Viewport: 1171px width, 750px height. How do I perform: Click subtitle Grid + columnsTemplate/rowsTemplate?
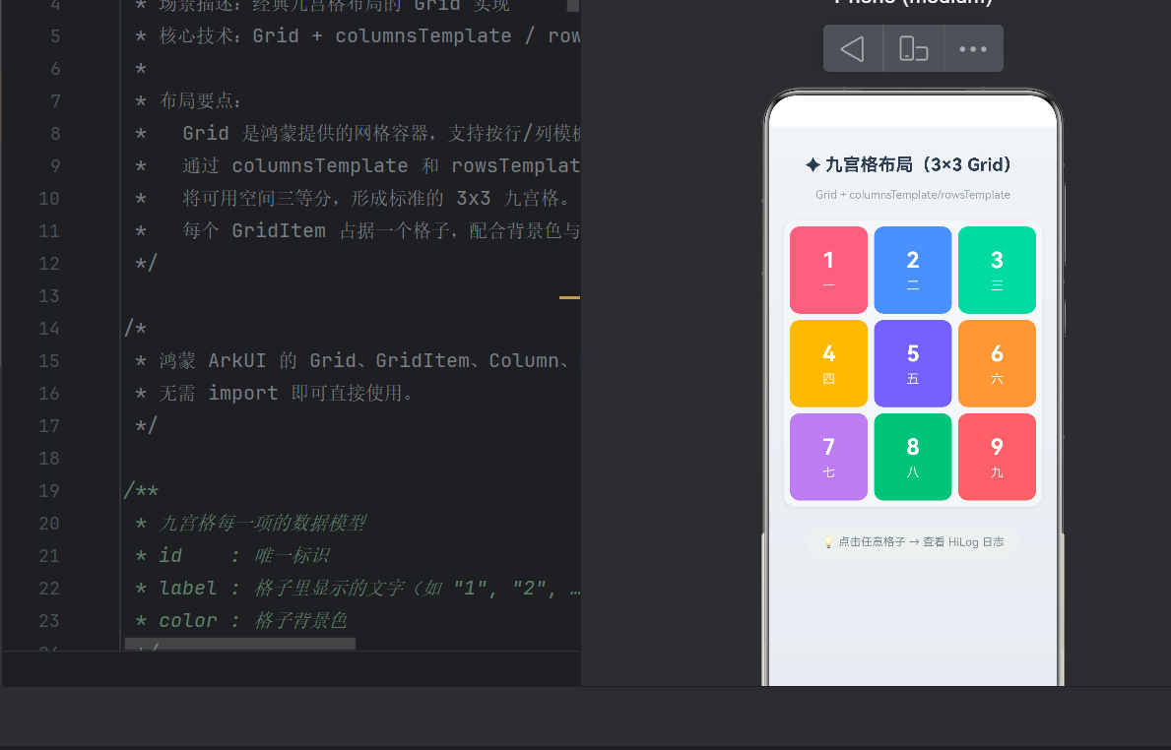pyautogui.click(x=913, y=195)
